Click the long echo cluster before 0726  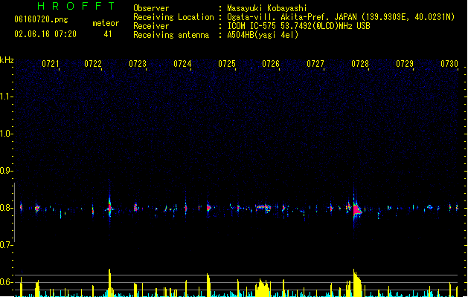click(263, 207)
